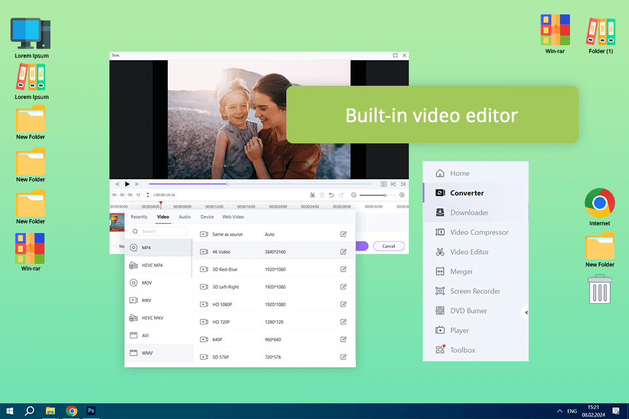Open Video Compressor in the sidebar
Screen dimensions: 629x419
pyautogui.click(x=476, y=232)
